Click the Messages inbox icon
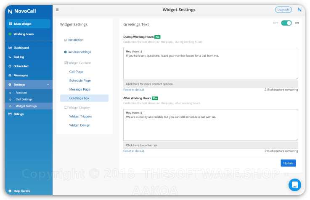Viewport: 310px width, 200px height. pyautogui.click(x=10, y=75)
